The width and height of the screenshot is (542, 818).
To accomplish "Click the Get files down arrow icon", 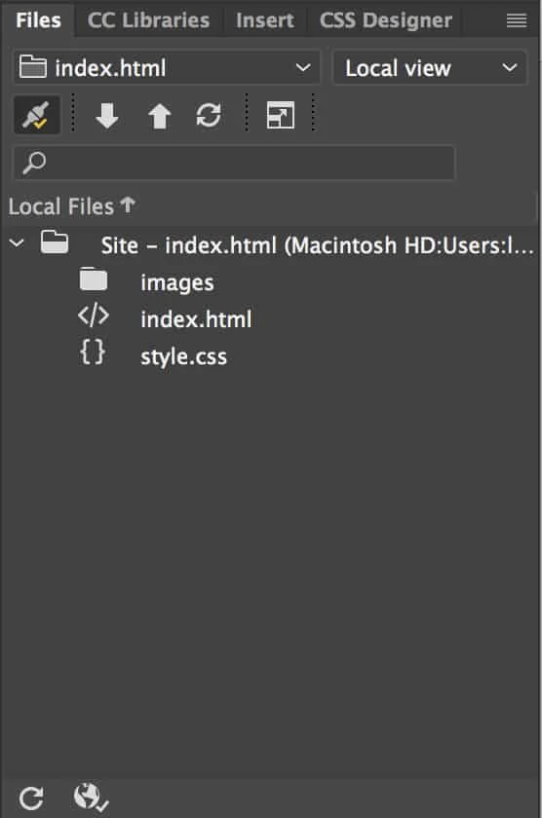I will (107, 115).
